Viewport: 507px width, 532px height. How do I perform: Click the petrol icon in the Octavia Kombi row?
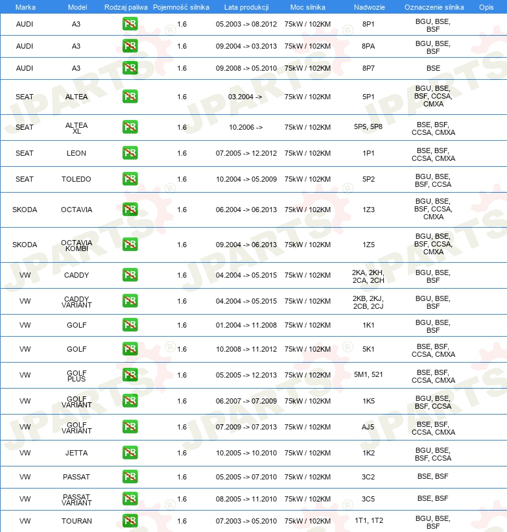pos(130,245)
